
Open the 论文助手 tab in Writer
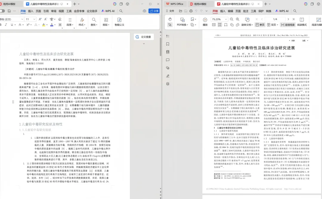tap(92, 11)
